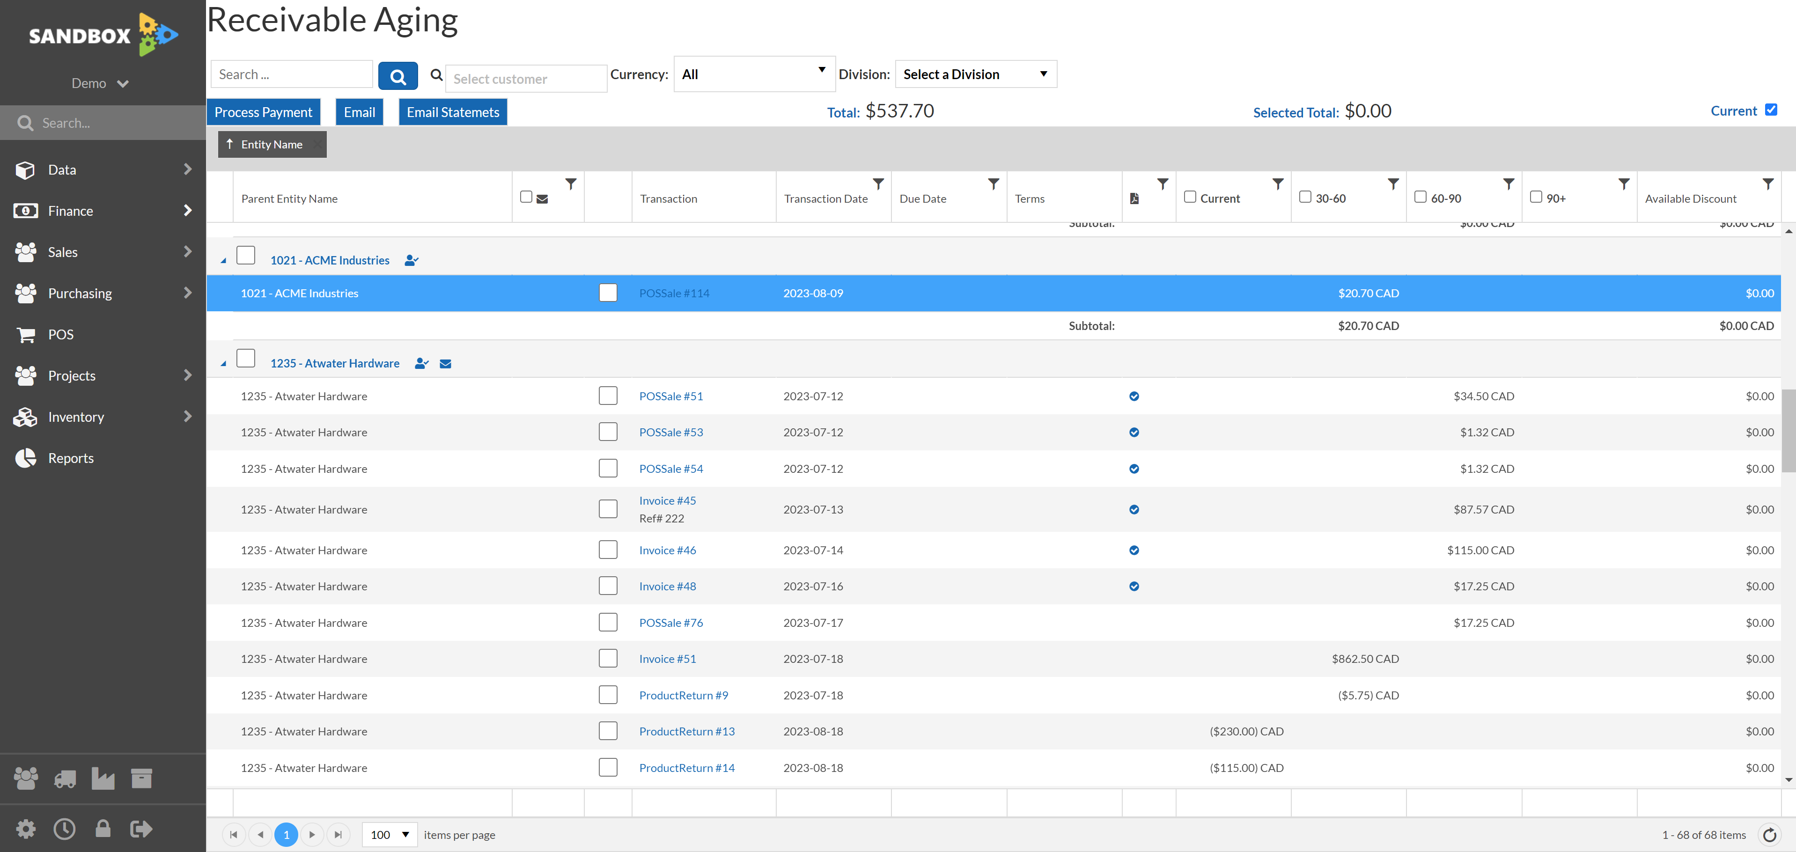Check the email column header checkbox
The image size is (1796, 852).
[x=526, y=197]
